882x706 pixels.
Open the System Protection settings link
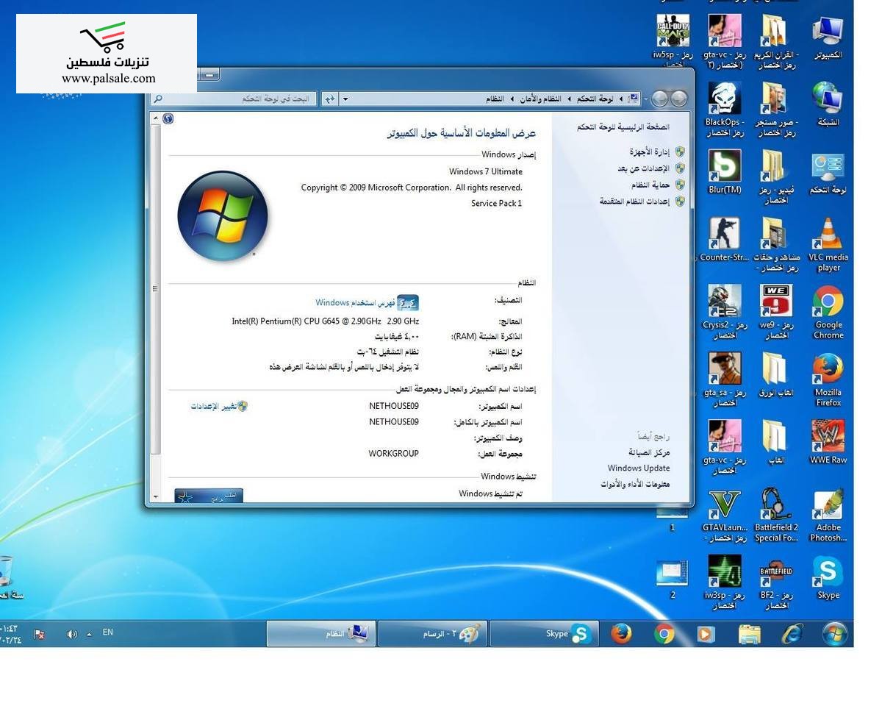point(650,185)
